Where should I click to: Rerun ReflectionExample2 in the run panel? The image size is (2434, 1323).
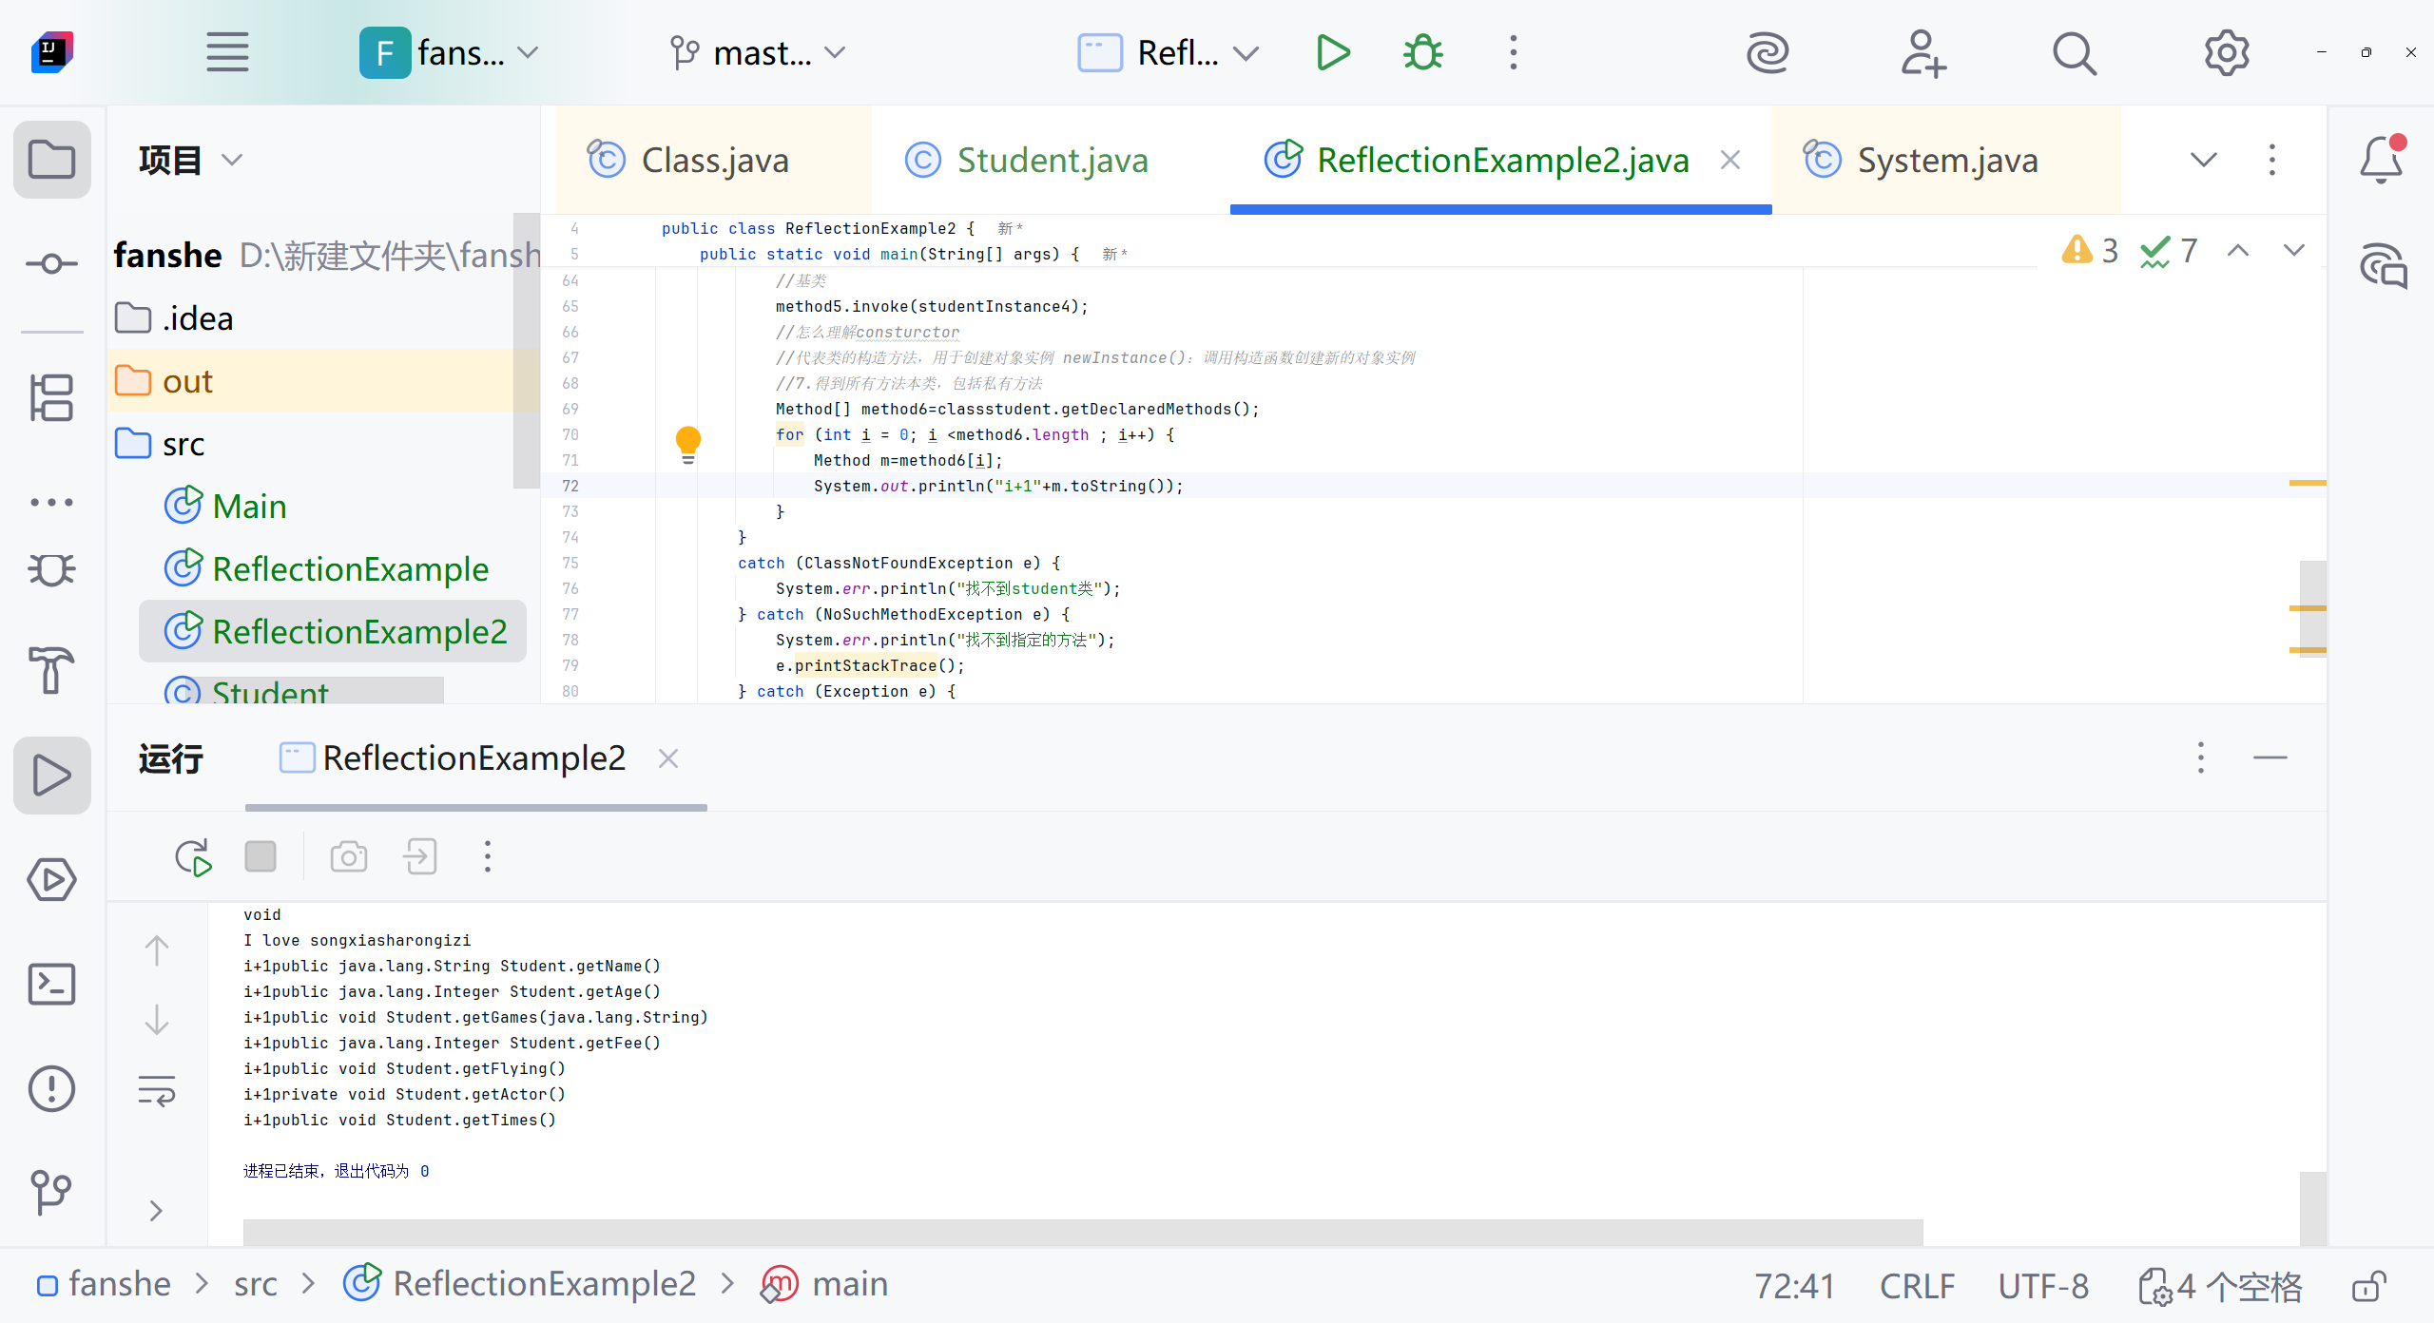pos(193,857)
